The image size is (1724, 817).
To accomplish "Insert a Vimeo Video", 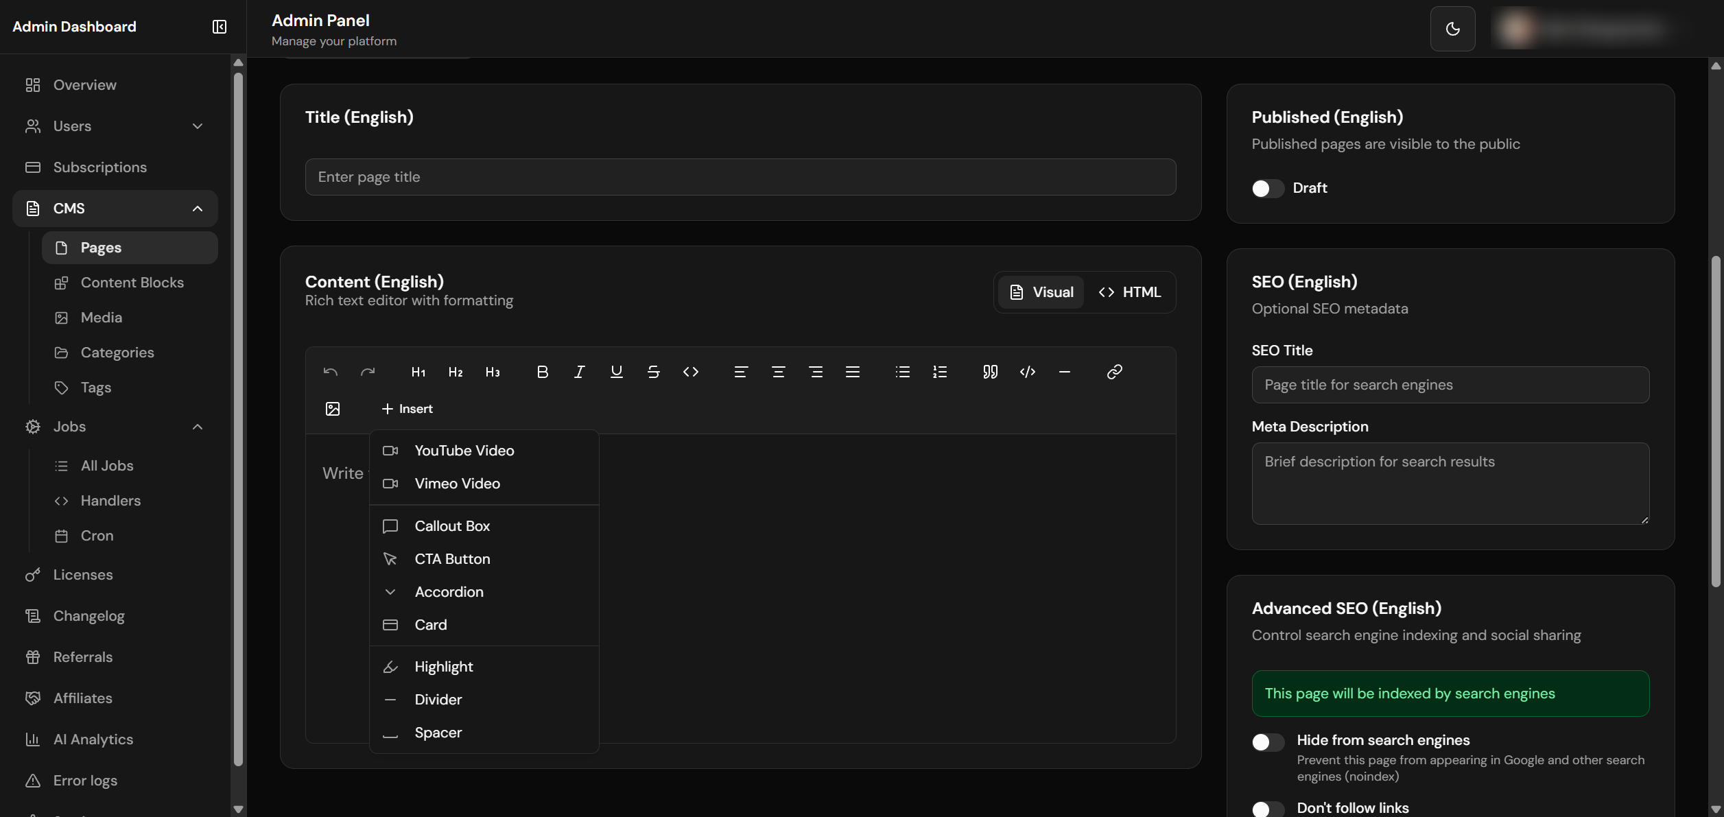I will tap(484, 484).
